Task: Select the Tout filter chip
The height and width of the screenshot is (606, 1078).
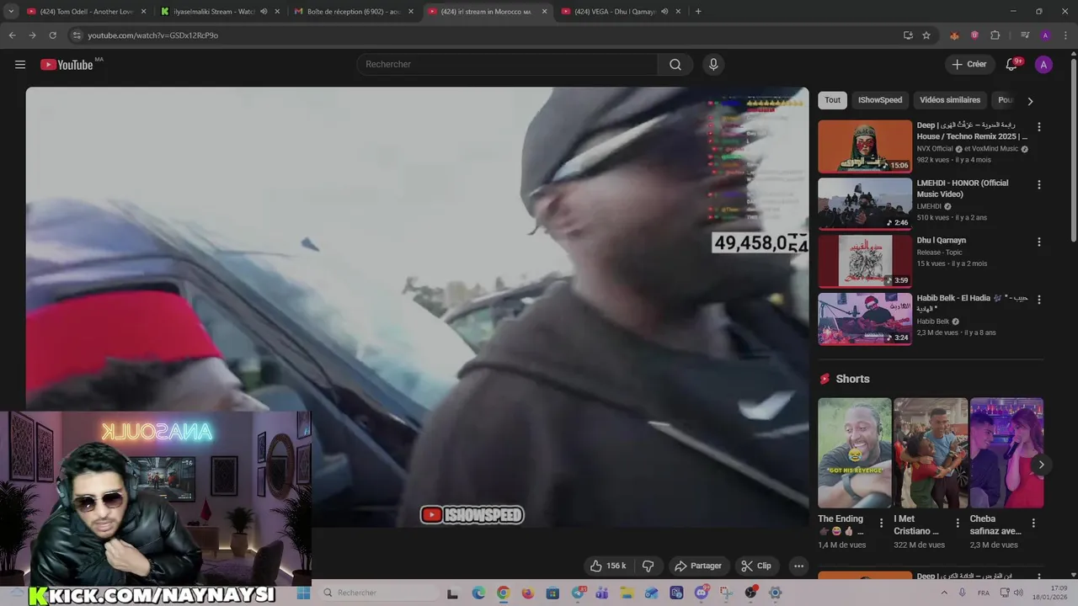Action: (832, 100)
